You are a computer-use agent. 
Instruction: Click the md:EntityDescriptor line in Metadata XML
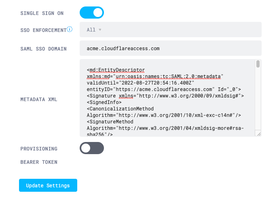(116, 70)
